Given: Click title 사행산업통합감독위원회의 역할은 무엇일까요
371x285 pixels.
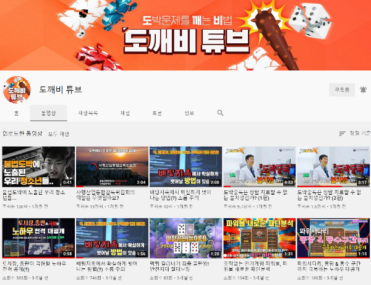Looking at the screenshot, I should coord(106,195).
